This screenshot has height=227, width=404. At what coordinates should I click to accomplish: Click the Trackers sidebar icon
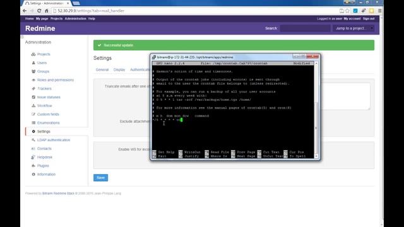(x=33, y=88)
